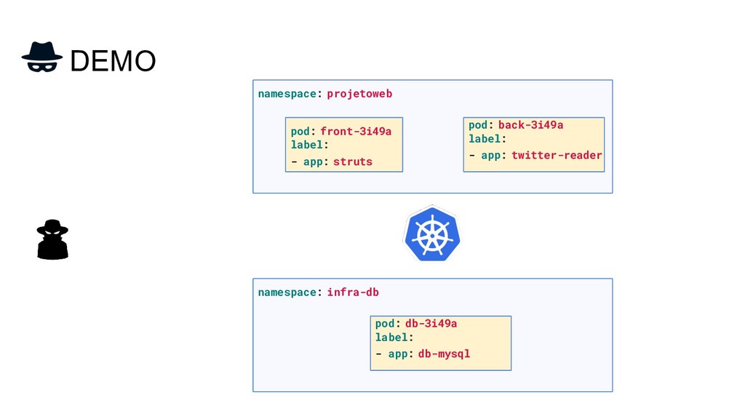
Task: Click the 'label:' line in back pod box
Action: pyautogui.click(x=487, y=139)
